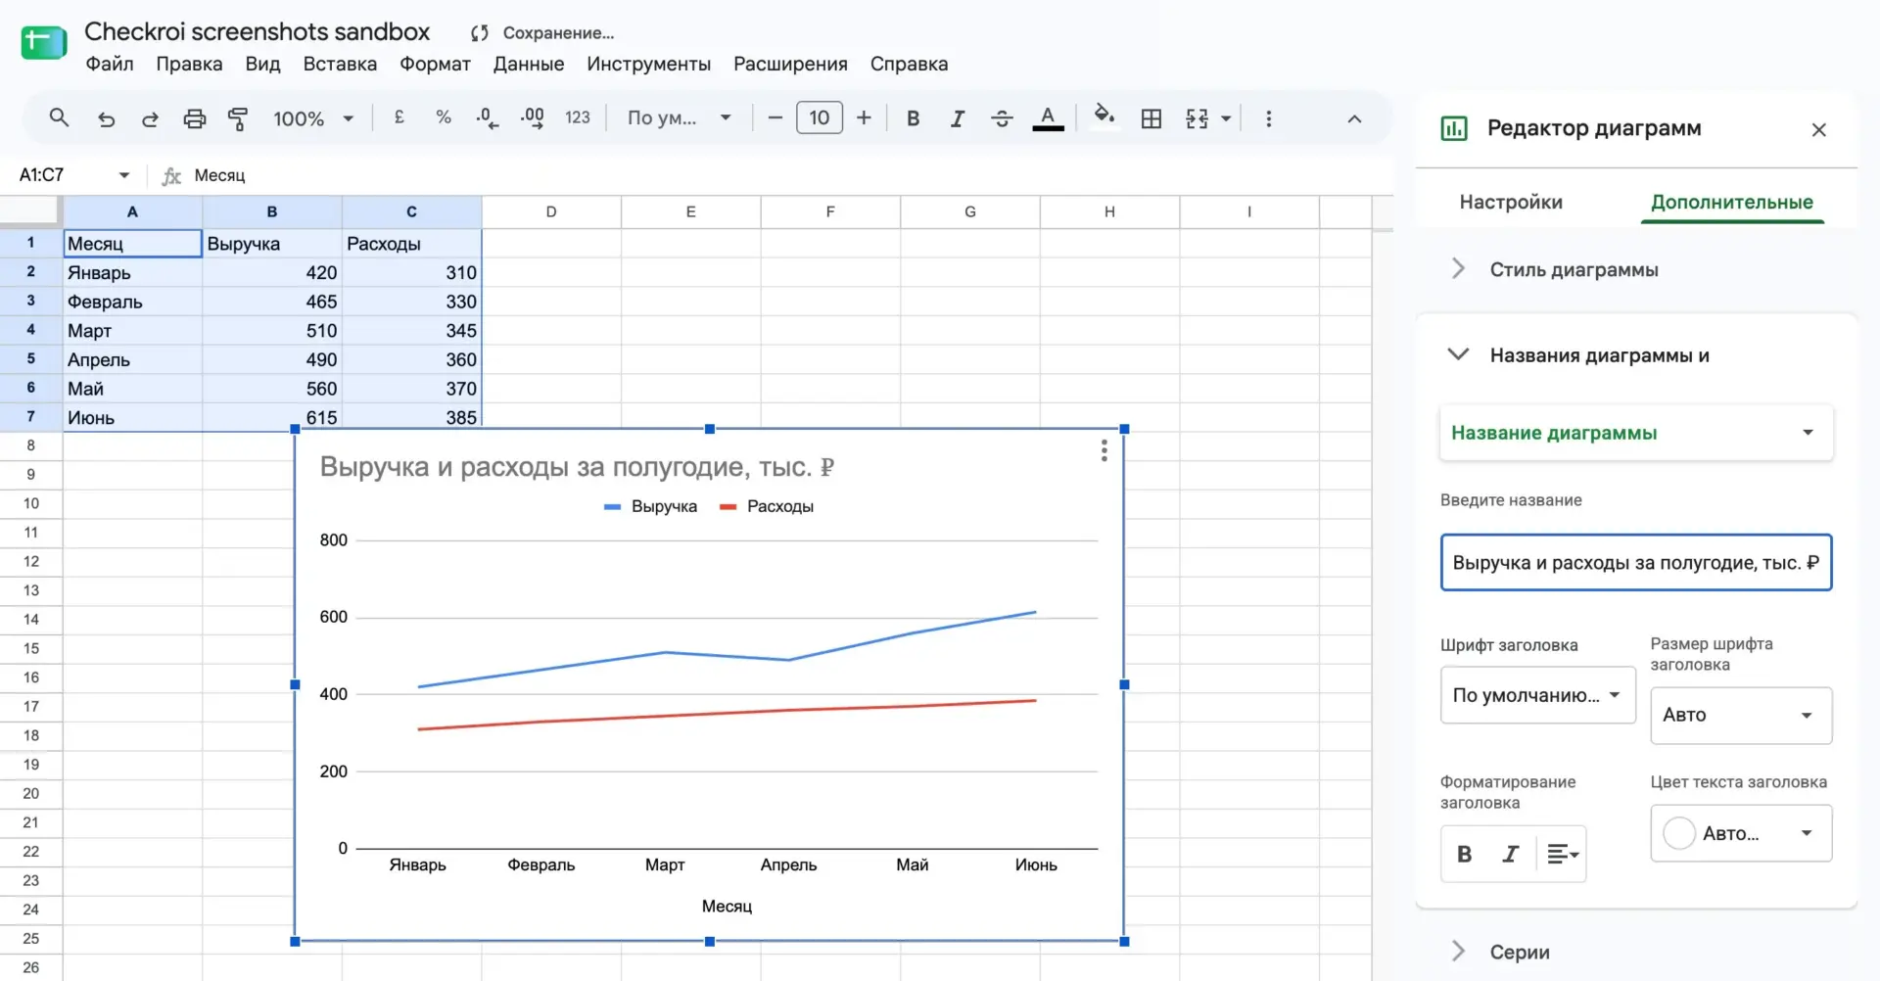Format as percent

(x=444, y=117)
